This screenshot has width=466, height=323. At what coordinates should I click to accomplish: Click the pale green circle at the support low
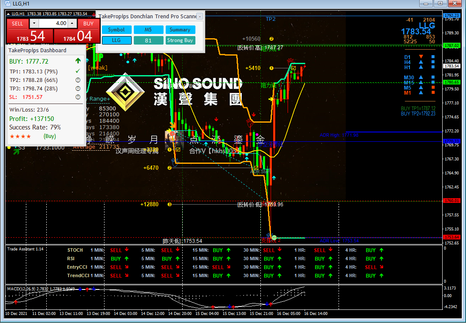point(274,238)
